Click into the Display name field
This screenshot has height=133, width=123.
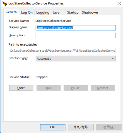[76, 28]
